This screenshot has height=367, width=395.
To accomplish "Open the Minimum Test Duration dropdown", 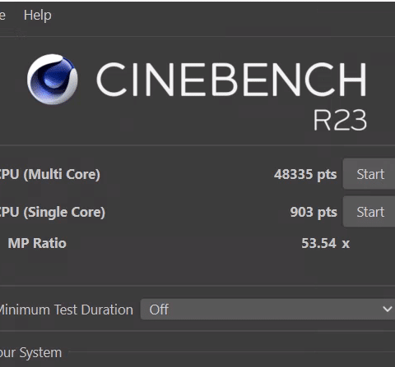I will click(267, 310).
